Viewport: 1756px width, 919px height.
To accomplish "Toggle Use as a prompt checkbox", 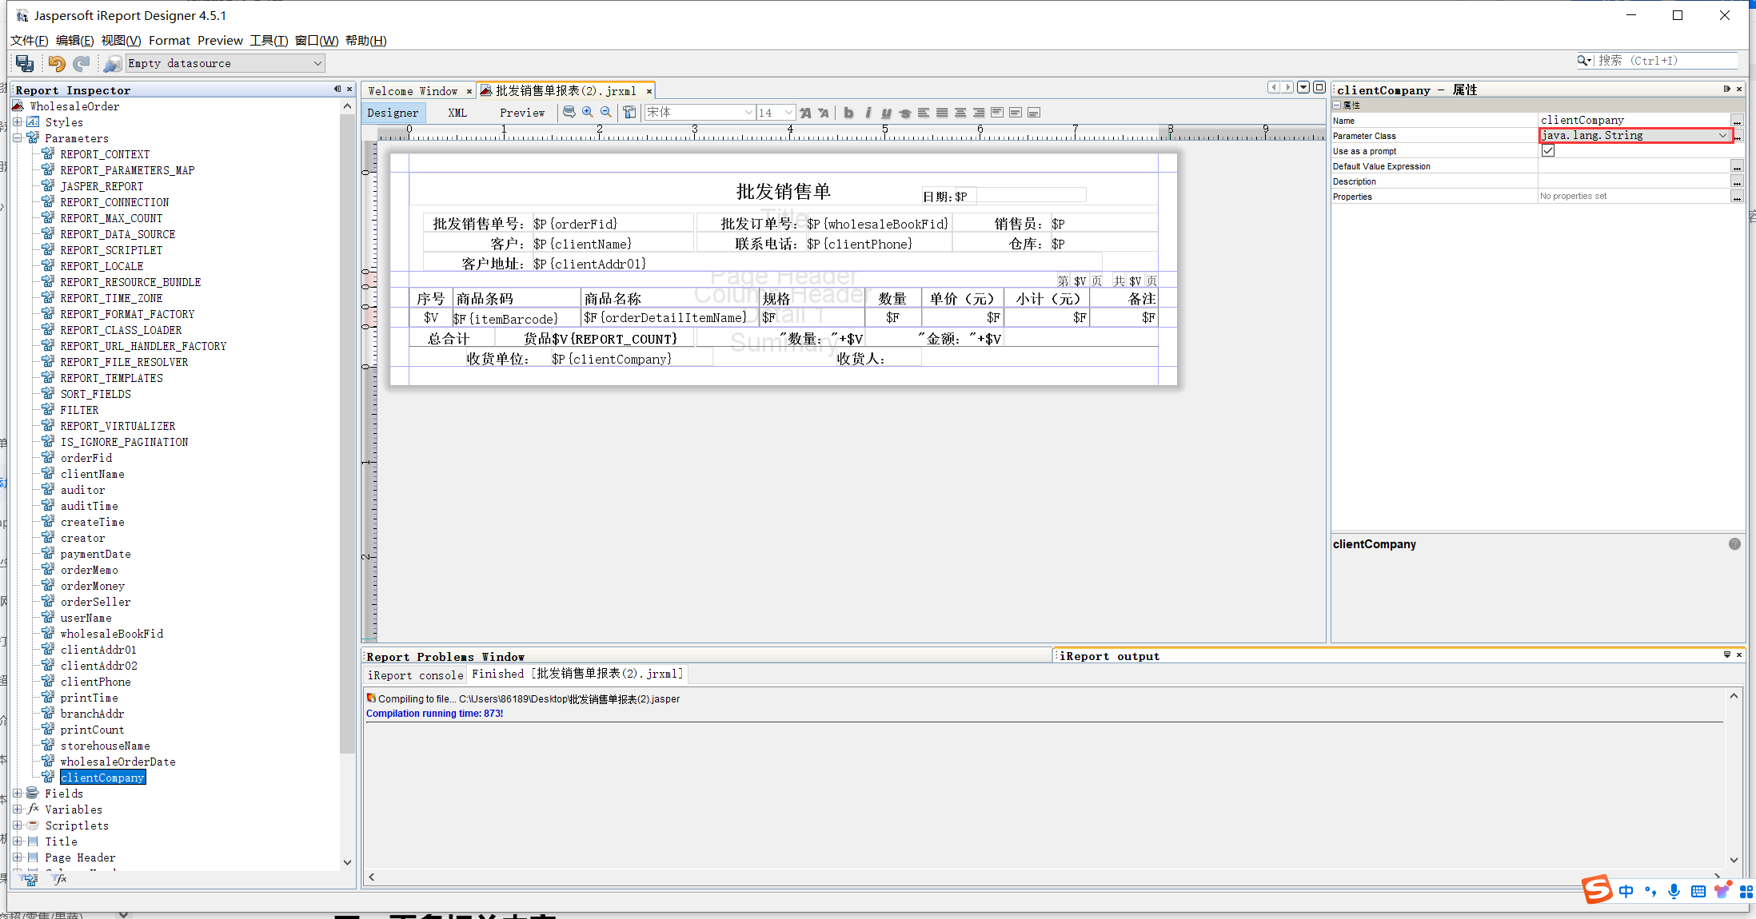I will point(1548,151).
